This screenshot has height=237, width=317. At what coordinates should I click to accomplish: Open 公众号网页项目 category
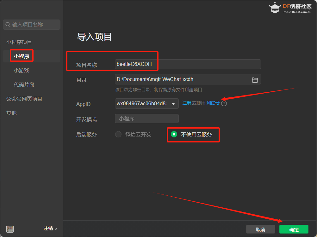coord(24,99)
